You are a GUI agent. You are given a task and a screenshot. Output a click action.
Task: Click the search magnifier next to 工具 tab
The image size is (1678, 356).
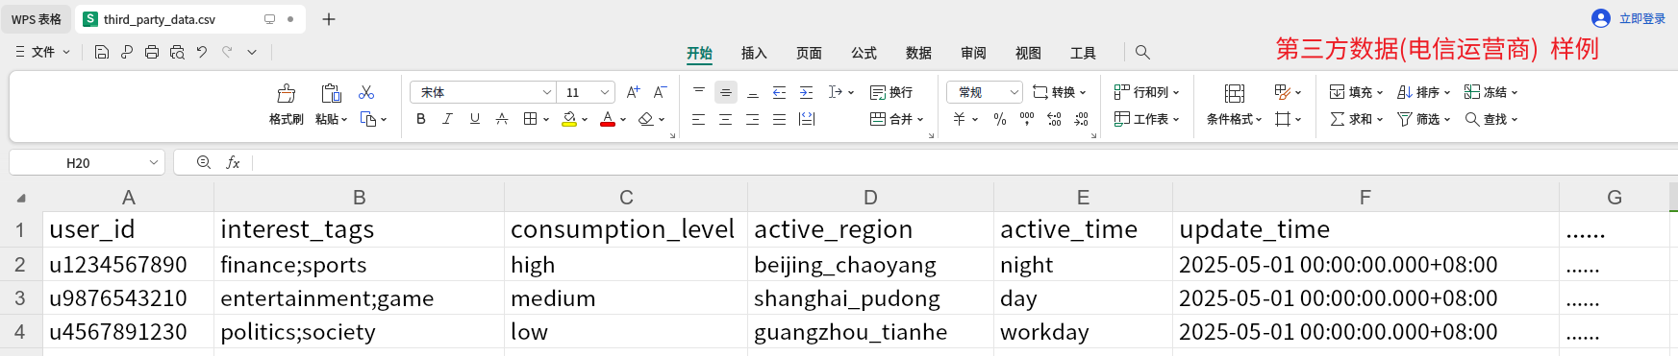(x=1142, y=53)
